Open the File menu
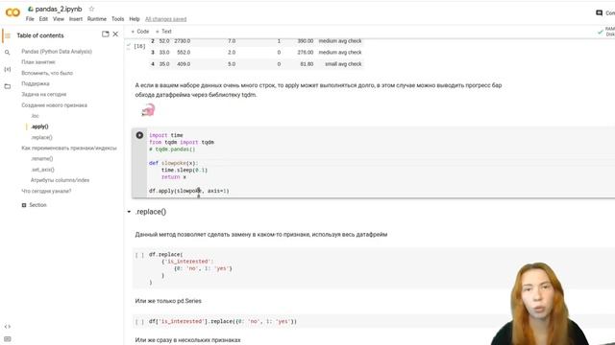 click(30, 19)
